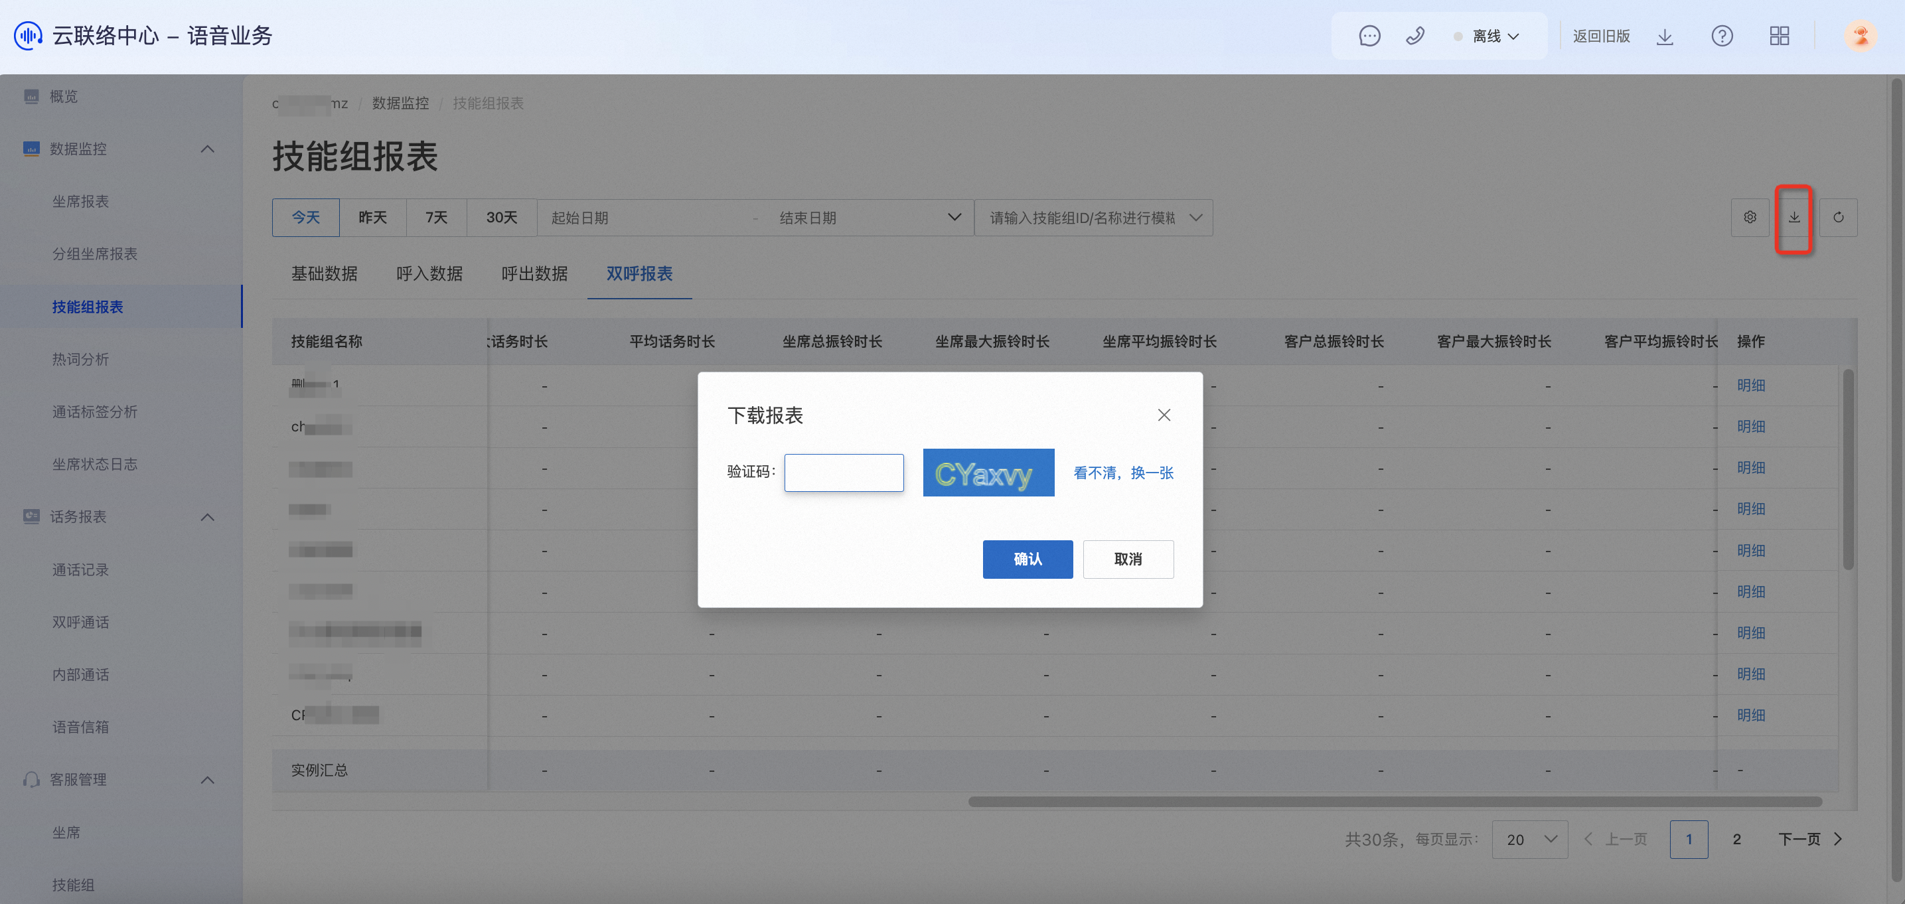Screen dimensions: 1905x904
Task: Close the 下载报表 dialog
Action: (x=1164, y=415)
